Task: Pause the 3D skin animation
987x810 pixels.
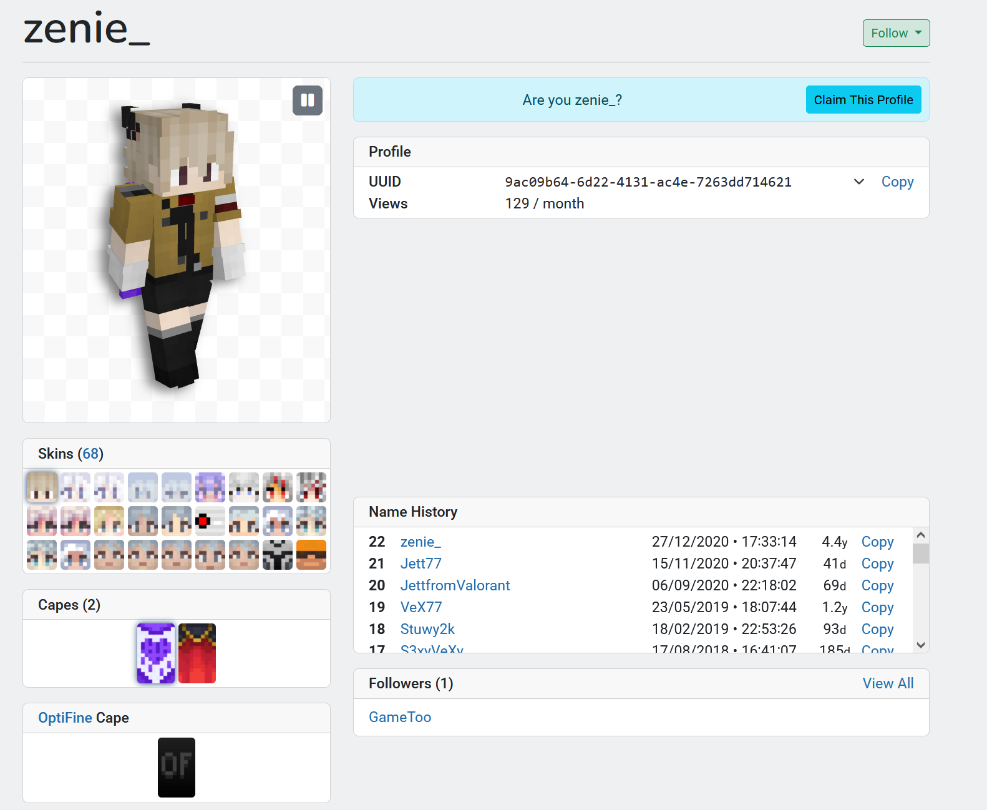Action: click(x=308, y=100)
